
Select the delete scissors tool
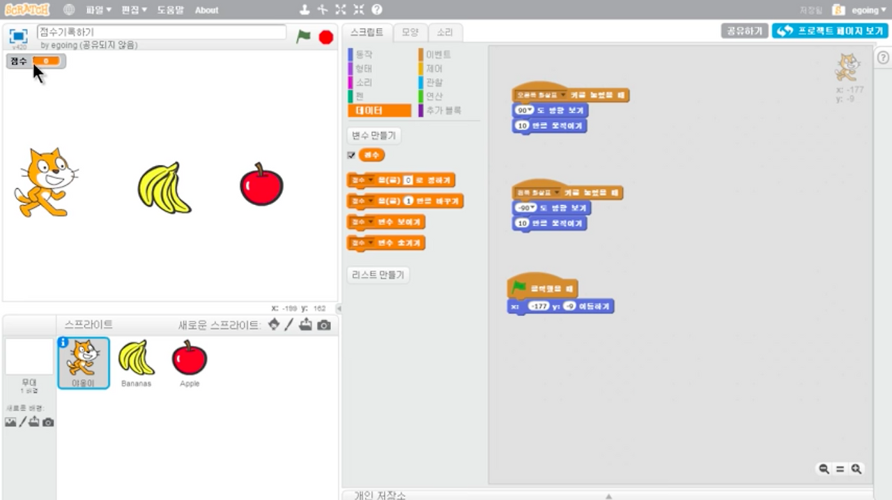point(323,10)
